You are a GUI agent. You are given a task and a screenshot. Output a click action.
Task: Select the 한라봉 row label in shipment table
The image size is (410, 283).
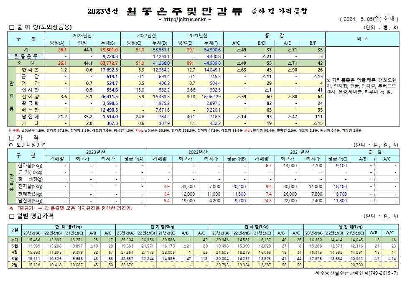[30, 69]
